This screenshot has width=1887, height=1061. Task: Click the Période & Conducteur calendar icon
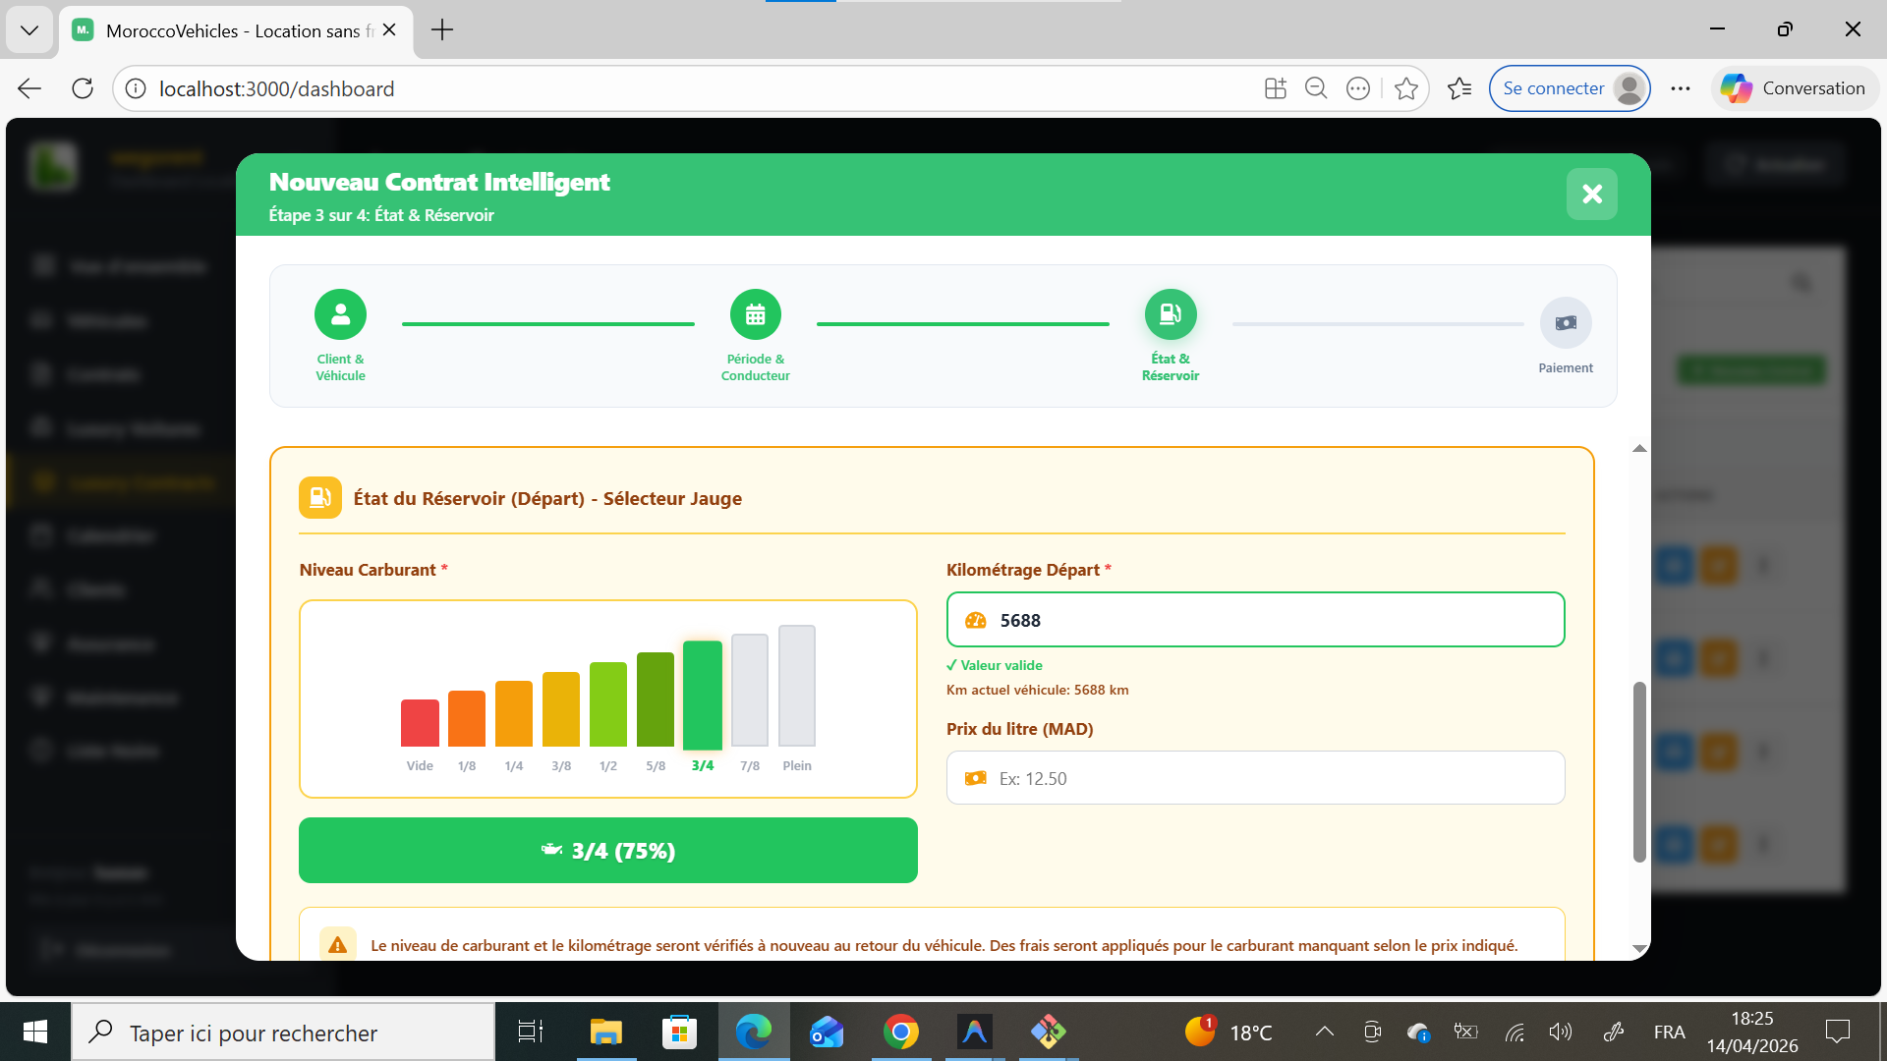(755, 314)
